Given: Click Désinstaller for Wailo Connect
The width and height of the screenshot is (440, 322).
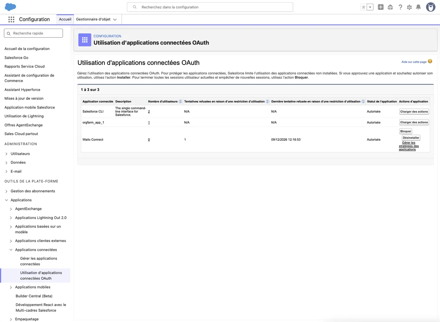Looking at the screenshot, I should [411, 138].
